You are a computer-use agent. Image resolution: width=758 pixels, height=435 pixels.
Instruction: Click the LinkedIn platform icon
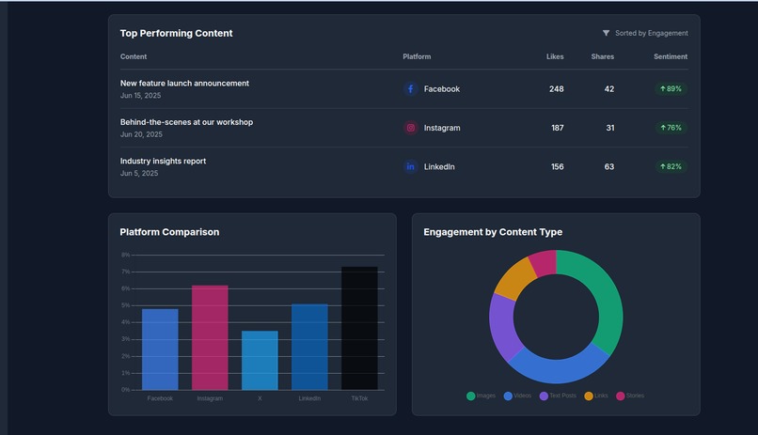click(x=410, y=166)
